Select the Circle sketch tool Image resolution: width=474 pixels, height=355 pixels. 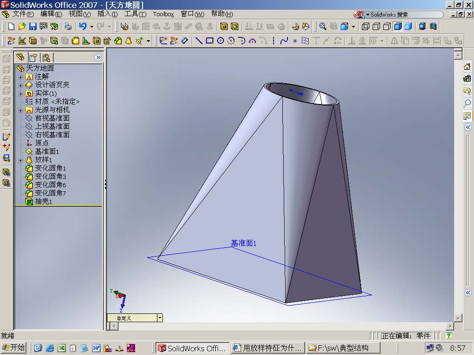click(x=220, y=41)
